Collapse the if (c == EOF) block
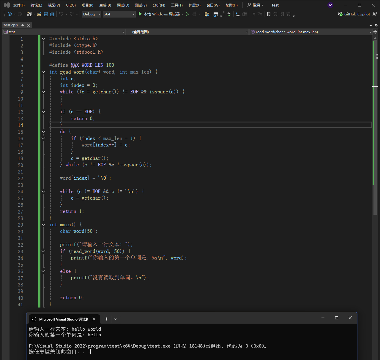This screenshot has width=380, height=360. pos(43,111)
